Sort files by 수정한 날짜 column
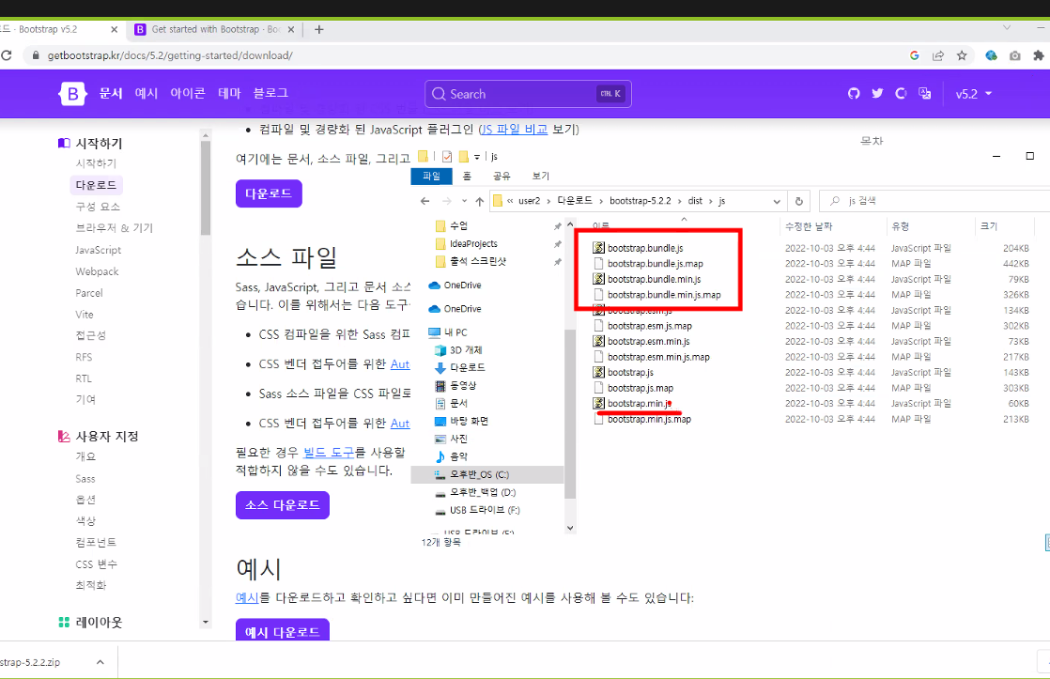This screenshot has width=1050, height=679. tap(809, 226)
